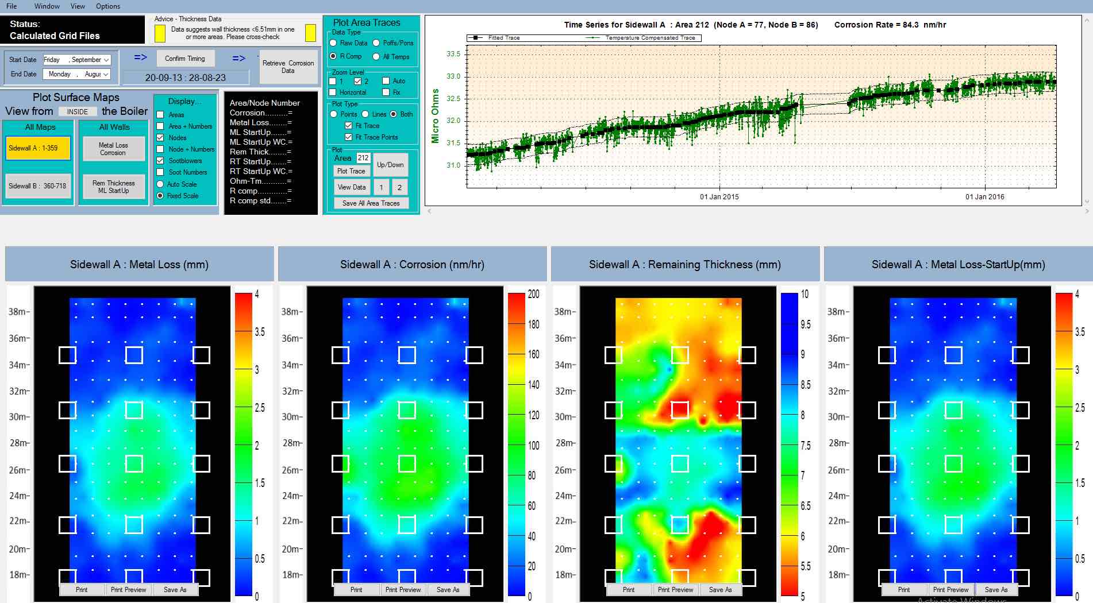The height and width of the screenshot is (603, 1093).
Task: Enable the Fix zoom checkbox
Action: pyautogui.click(x=386, y=92)
